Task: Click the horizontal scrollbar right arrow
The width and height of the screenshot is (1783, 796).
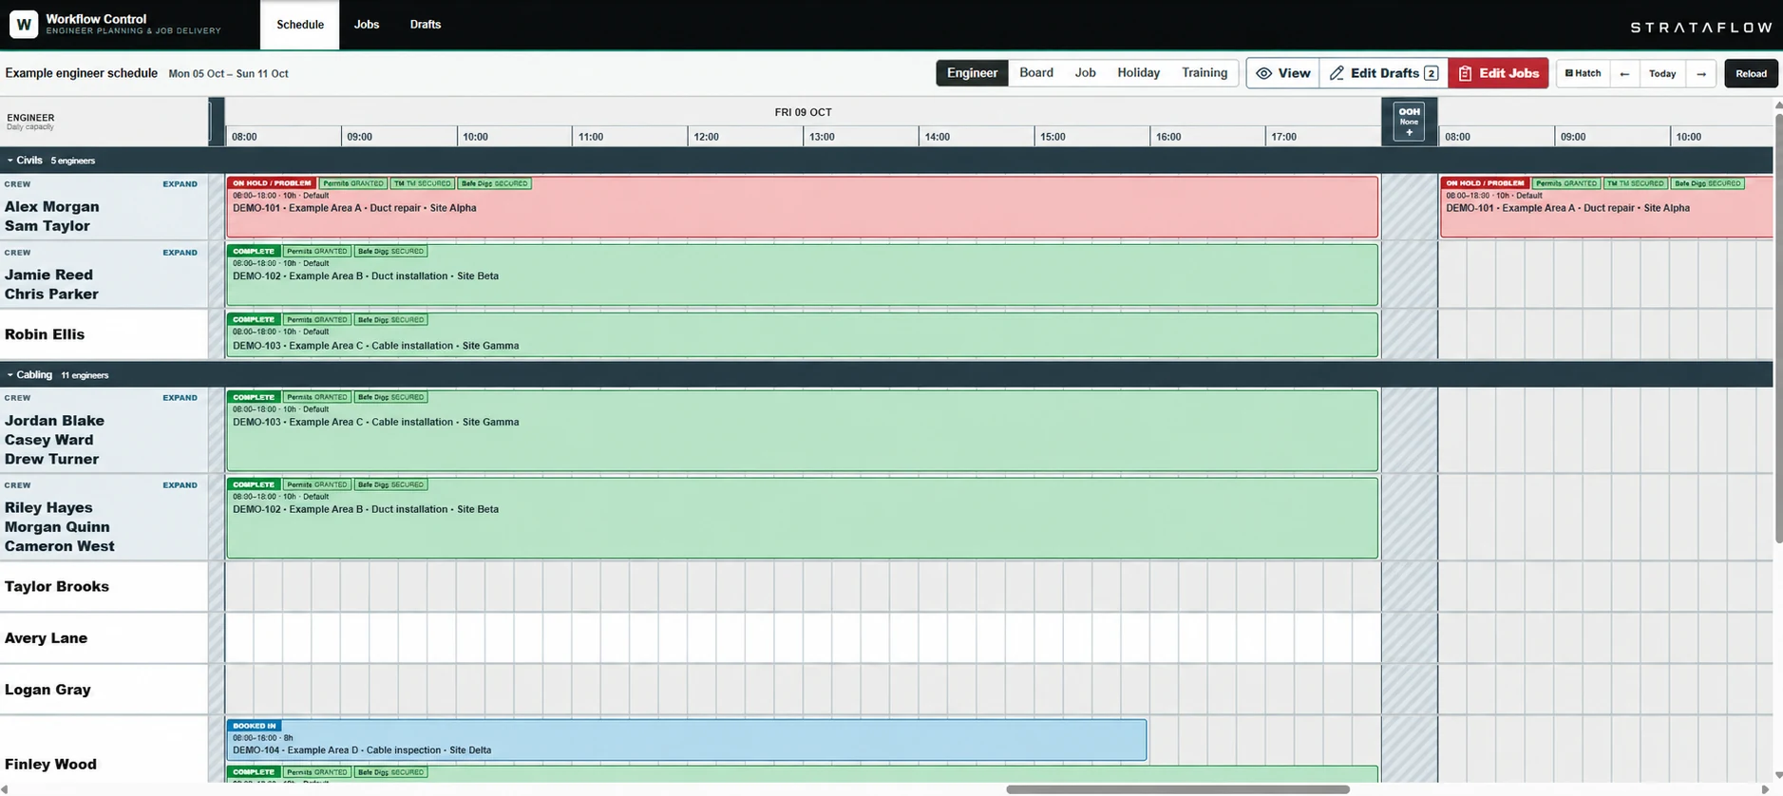Action: pos(1765,789)
